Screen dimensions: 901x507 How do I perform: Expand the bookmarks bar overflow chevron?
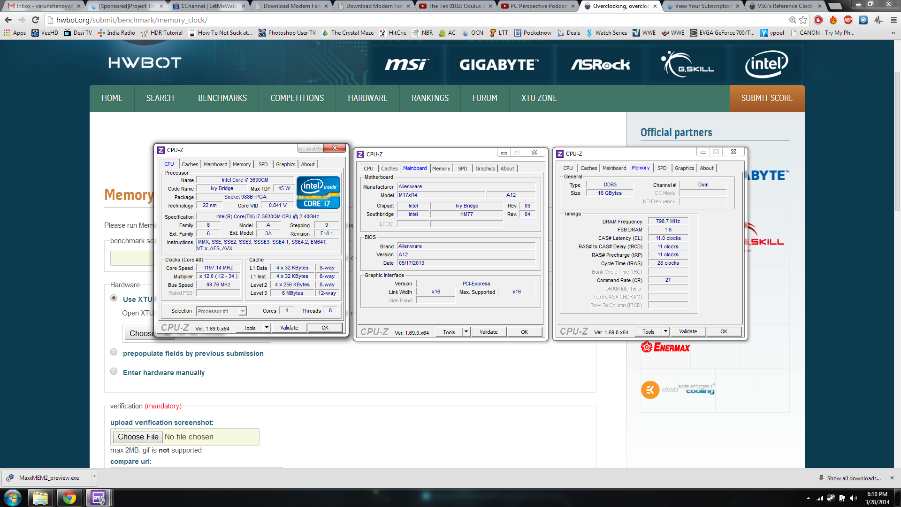point(893,33)
